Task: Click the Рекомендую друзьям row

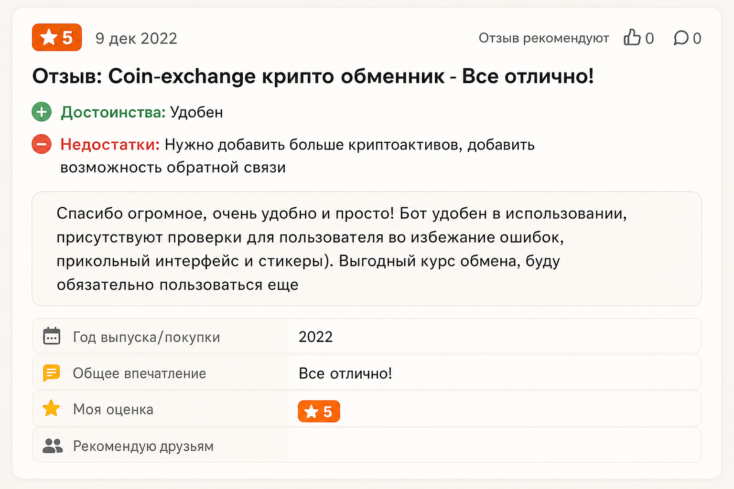Action: pyautogui.click(x=367, y=445)
